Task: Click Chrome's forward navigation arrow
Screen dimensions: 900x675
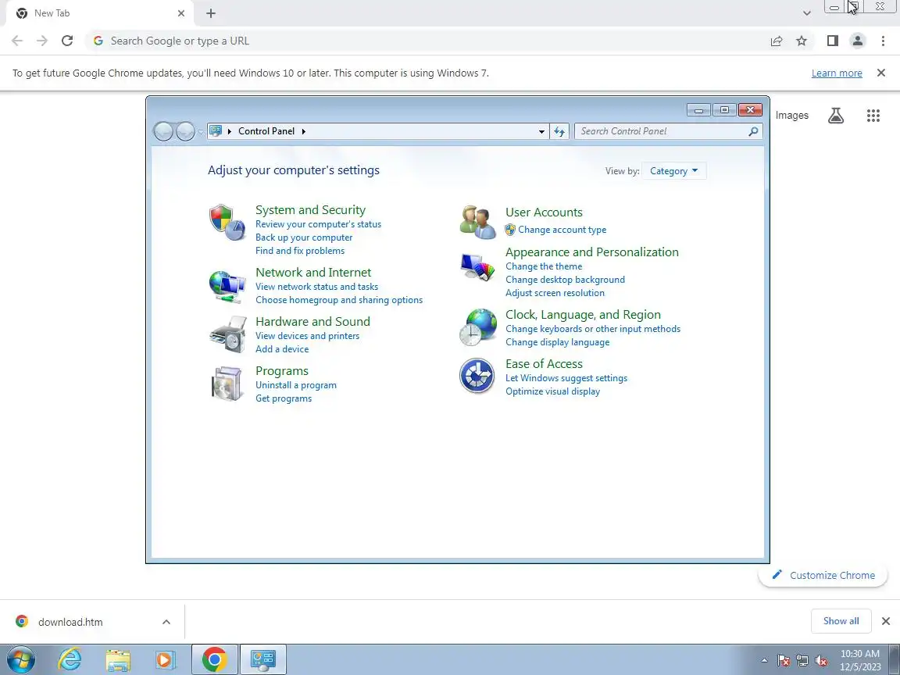Action: click(x=42, y=41)
